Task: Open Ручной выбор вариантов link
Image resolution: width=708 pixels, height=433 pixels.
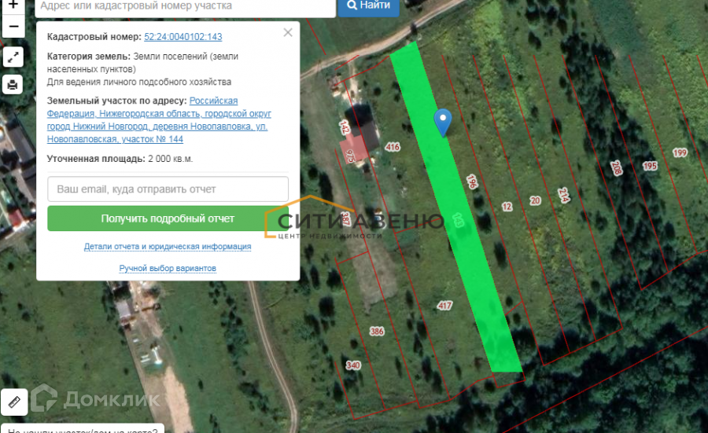Action: (x=168, y=268)
